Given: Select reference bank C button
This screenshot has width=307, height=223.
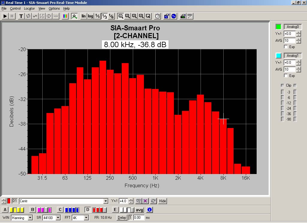Looking at the screenshot, I should 60,210.
